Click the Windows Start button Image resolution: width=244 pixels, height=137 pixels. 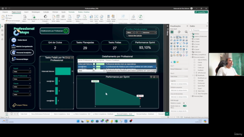point(78,121)
